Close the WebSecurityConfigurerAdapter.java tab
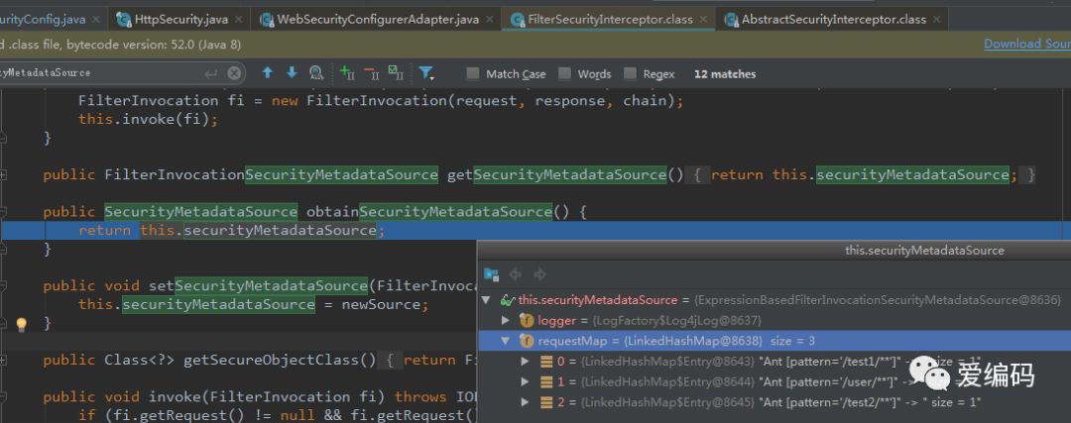 click(489, 19)
